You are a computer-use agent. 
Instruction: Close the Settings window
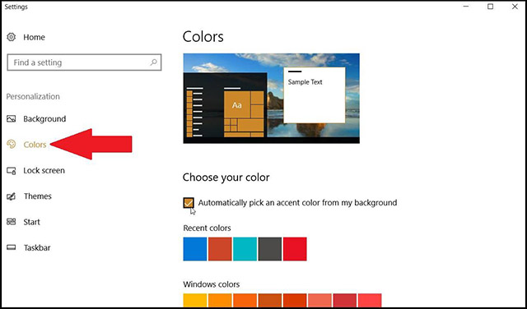(x=515, y=7)
